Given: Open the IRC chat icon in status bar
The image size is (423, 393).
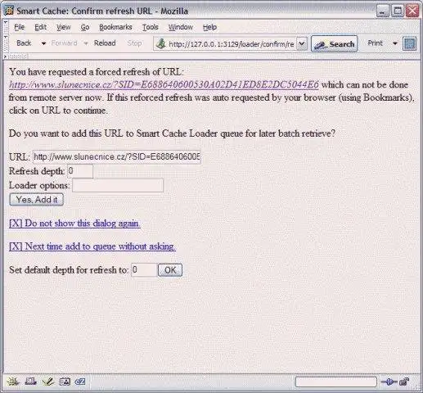Looking at the screenshot, I should pos(80,382).
